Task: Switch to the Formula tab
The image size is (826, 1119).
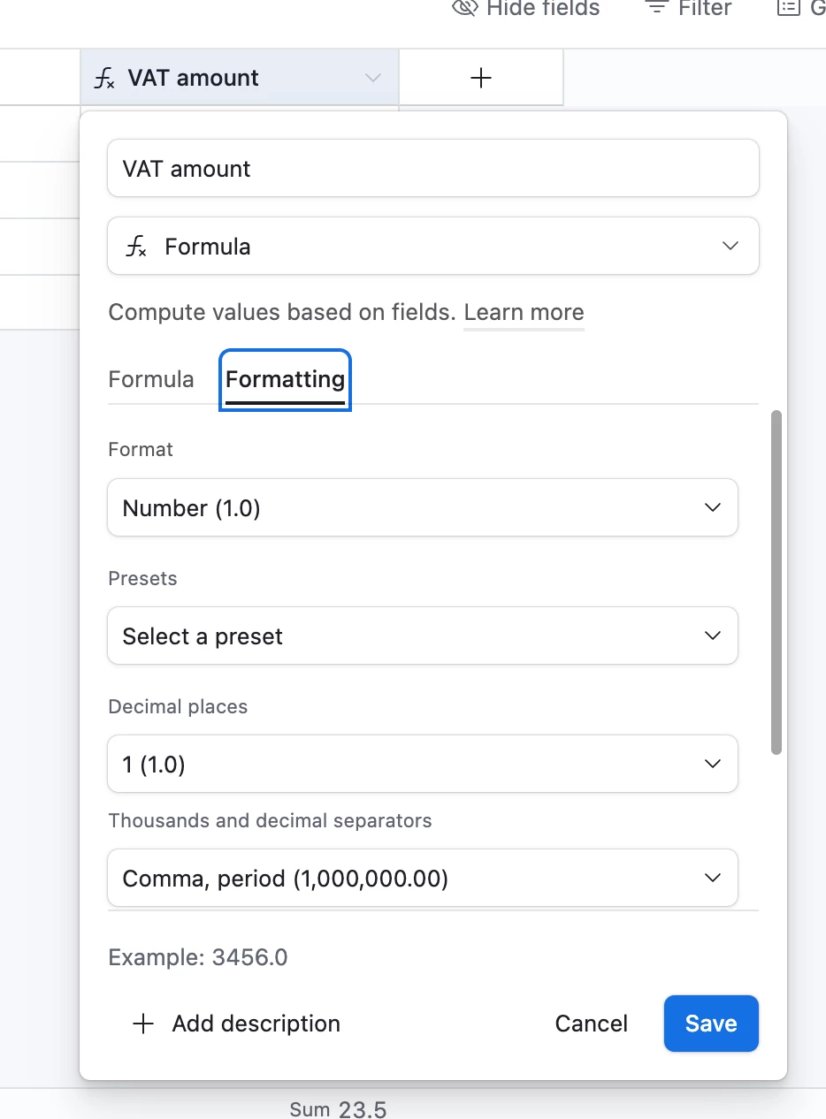Action: [151, 380]
